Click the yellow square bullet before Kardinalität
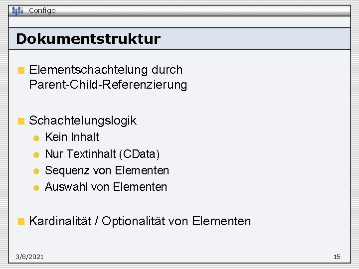 pos(21,222)
